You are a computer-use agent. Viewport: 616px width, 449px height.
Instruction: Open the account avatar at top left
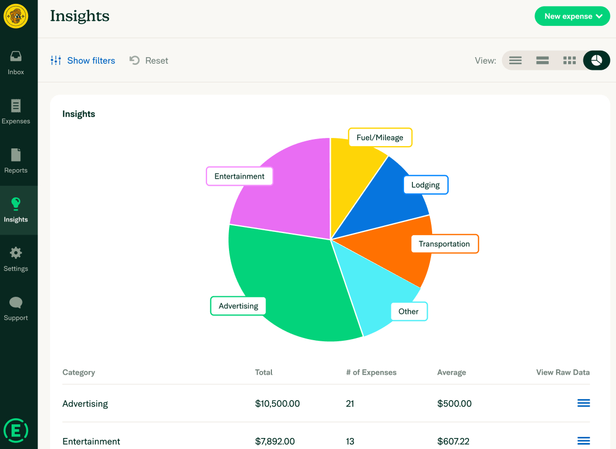click(x=16, y=16)
